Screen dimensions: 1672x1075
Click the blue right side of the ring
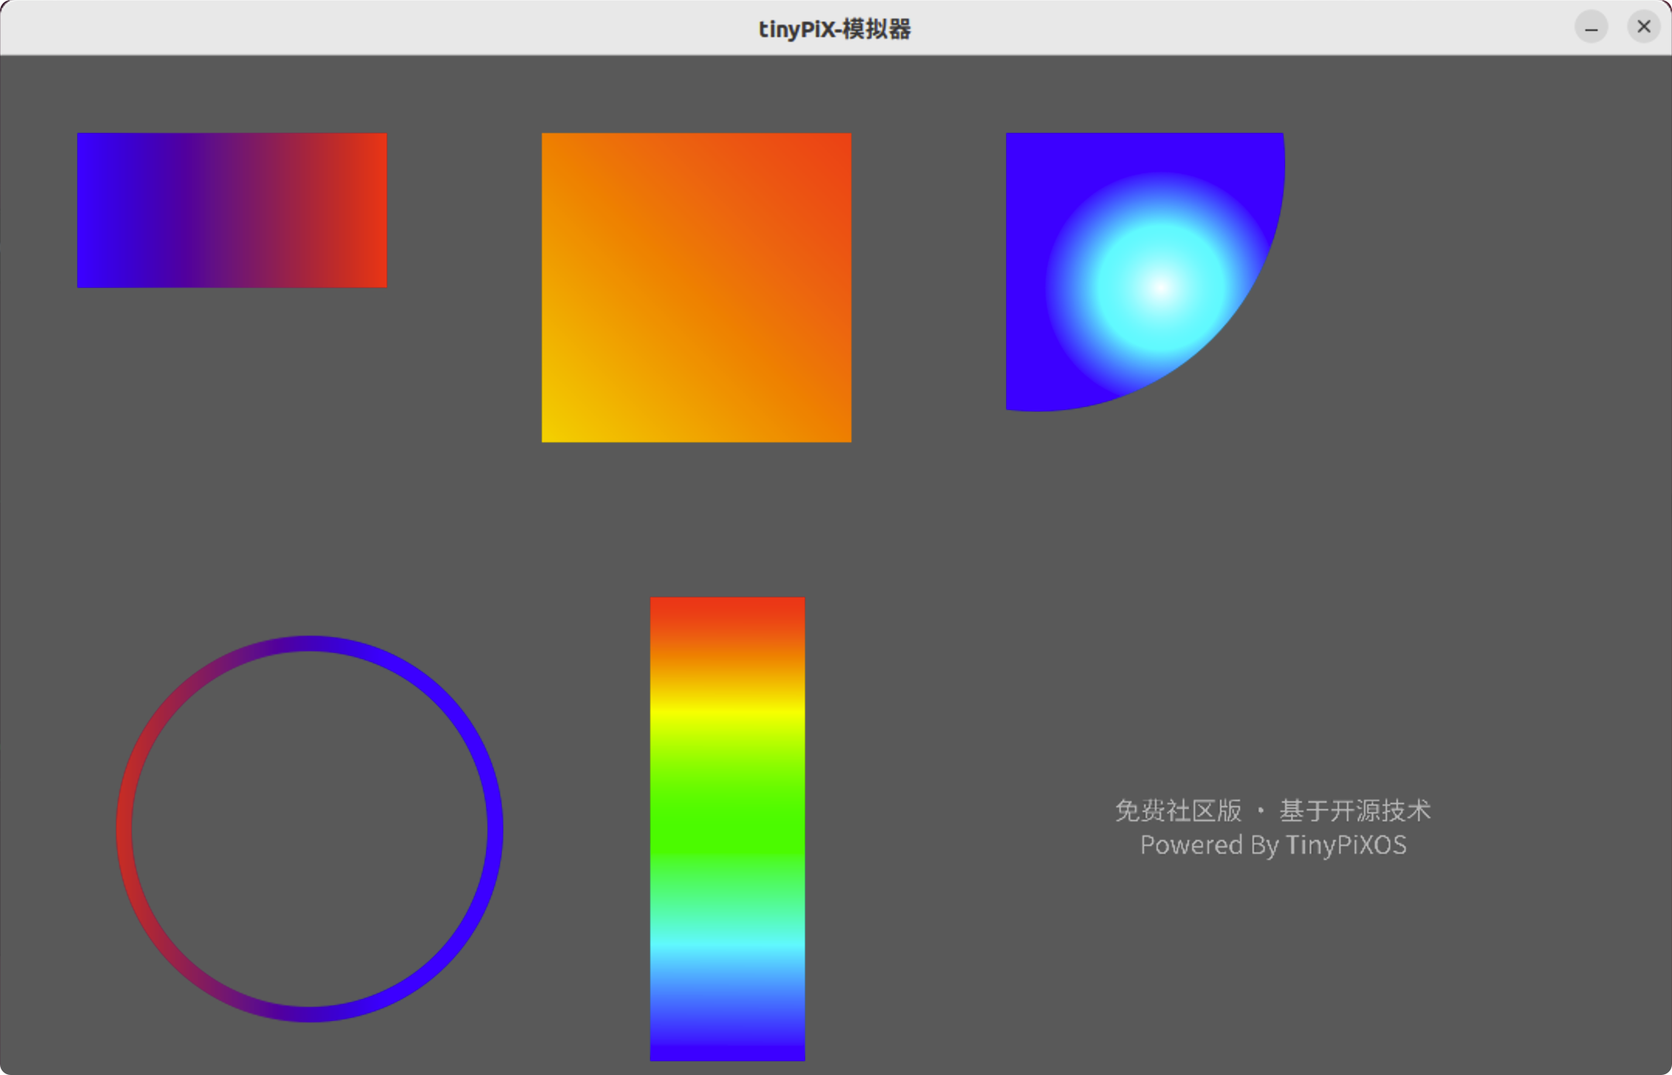494,829
